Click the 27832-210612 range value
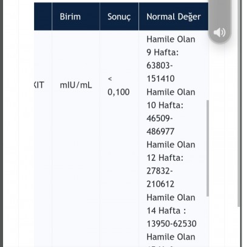This screenshot has height=247, width=243. (x=160, y=177)
